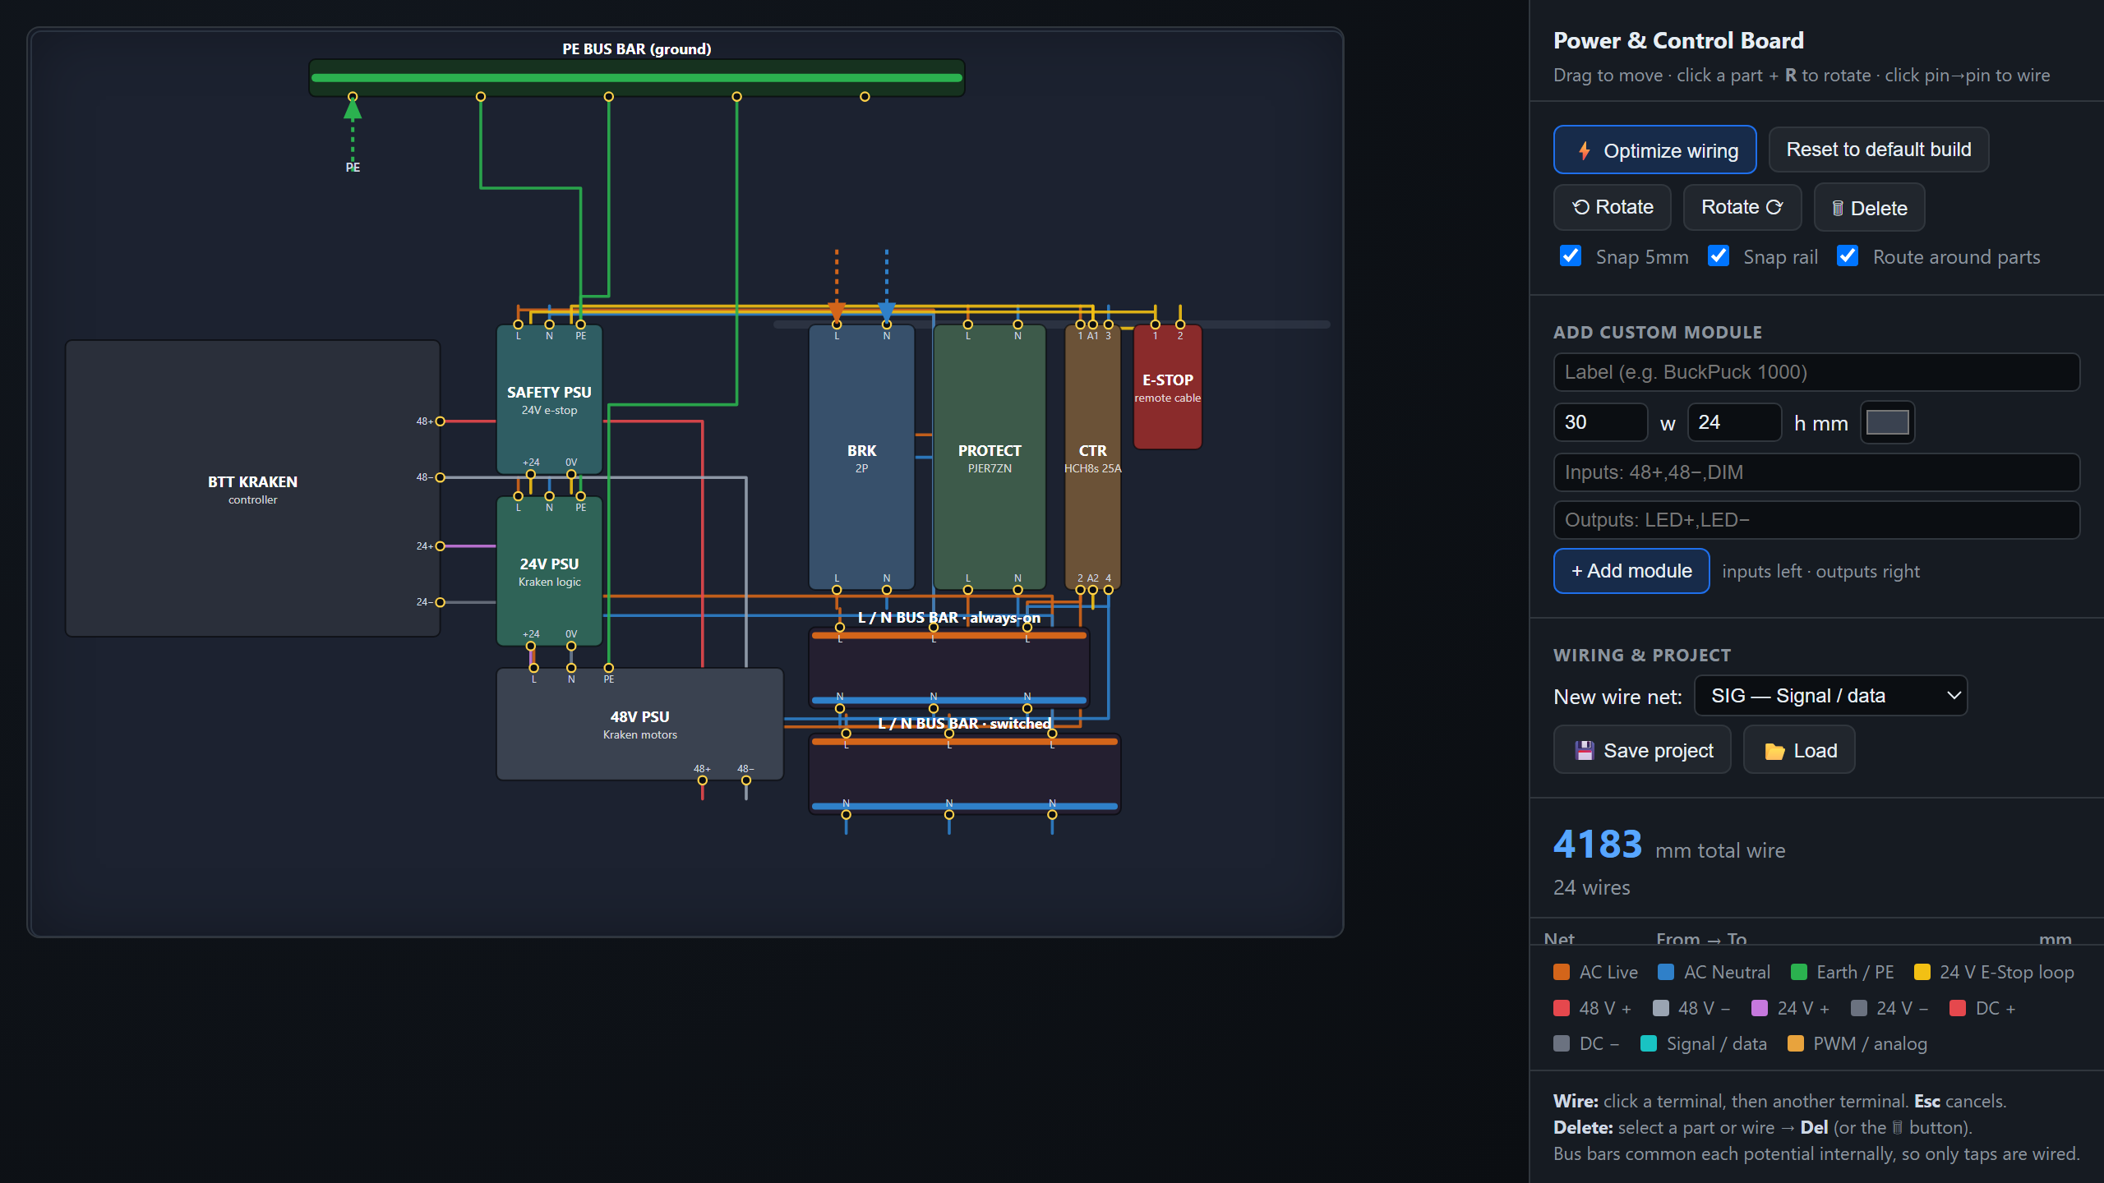Rotate part clockwise
Viewport: 2104px width, 1183px height.
1742,207
